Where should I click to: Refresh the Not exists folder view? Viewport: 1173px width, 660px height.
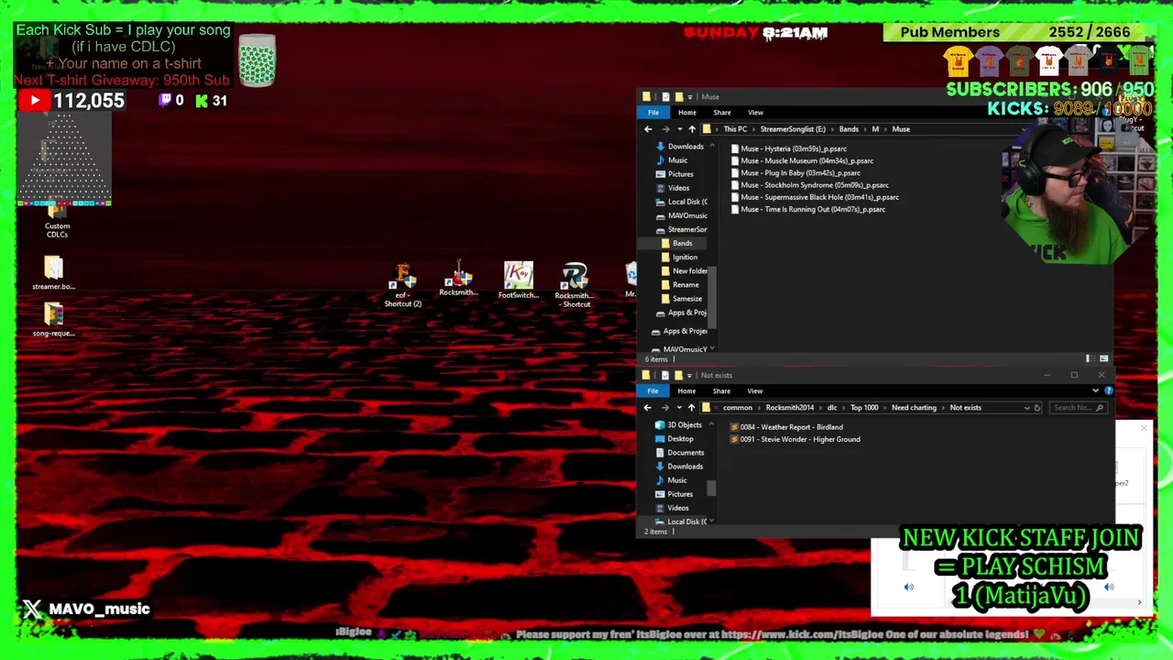click(1037, 408)
